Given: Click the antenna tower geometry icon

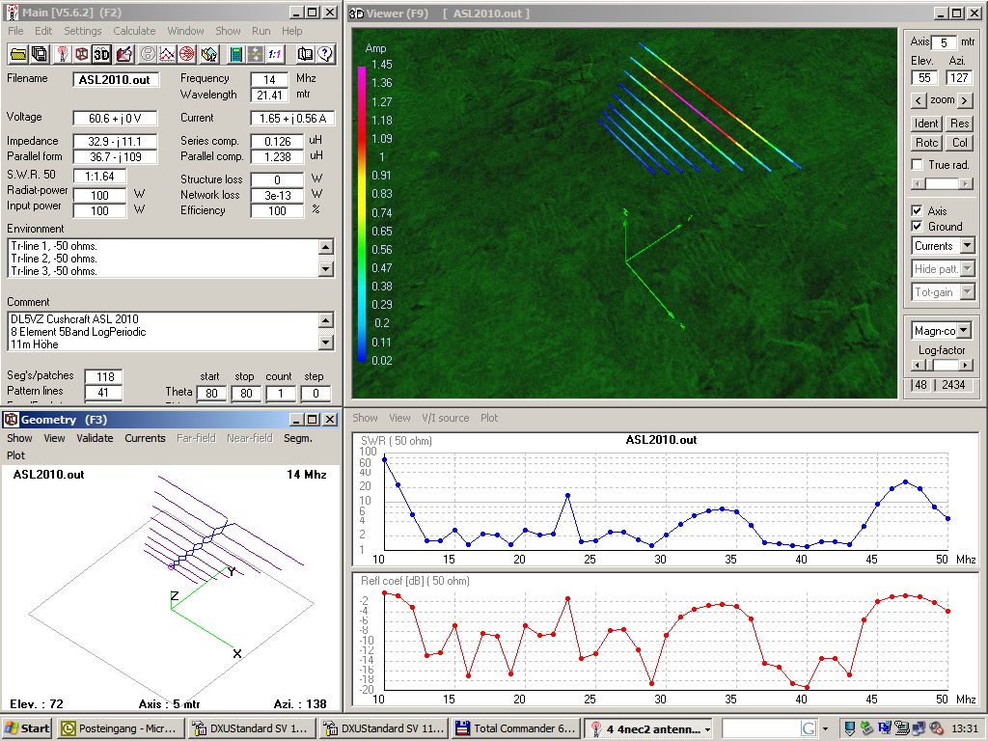Looking at the screenshot, I should (x=62, y=54).
